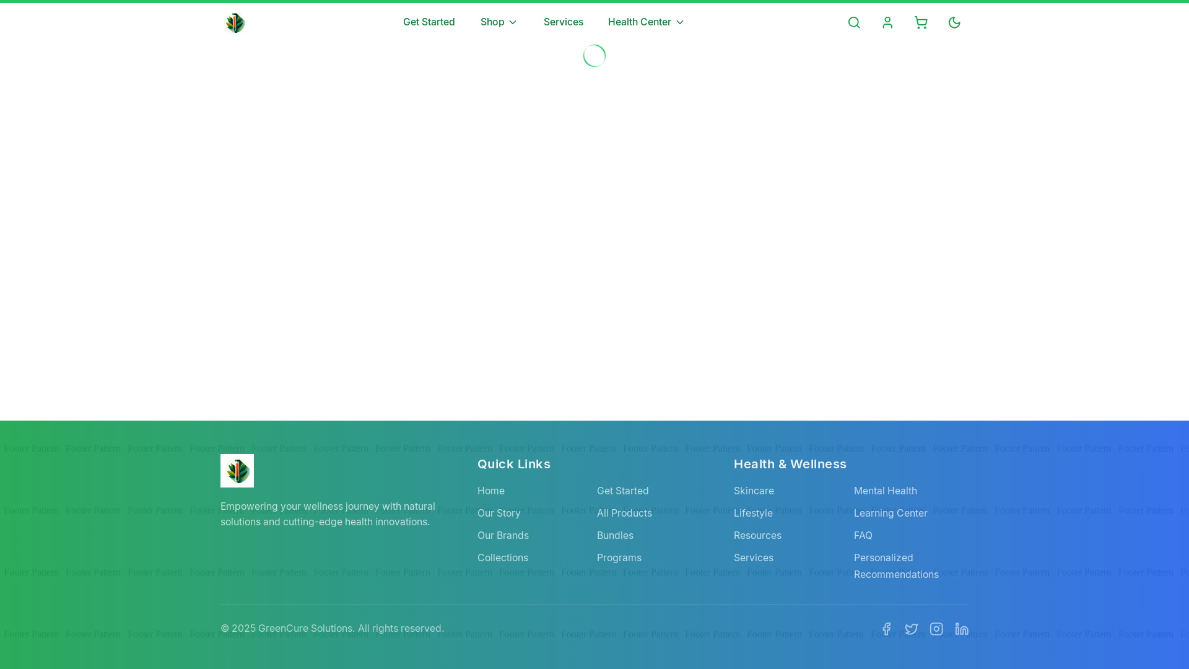Open Learning Center footer link
Viewport: 1189px width, 669px height.
[891, 513]
